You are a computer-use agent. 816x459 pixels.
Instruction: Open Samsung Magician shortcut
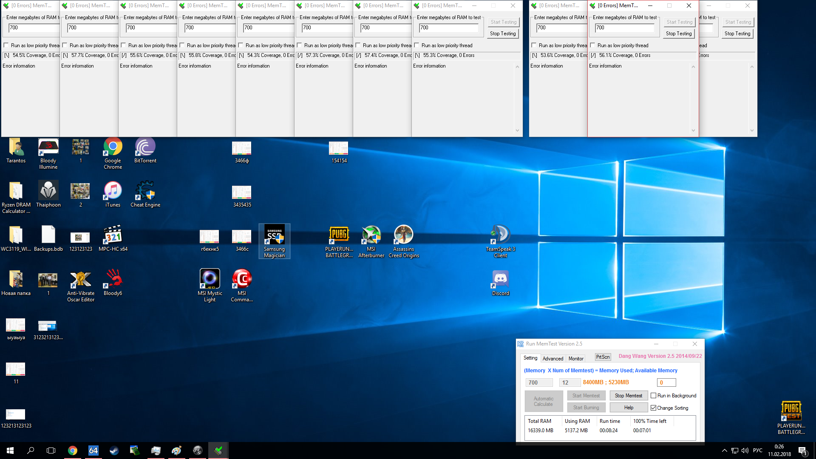point(274,235)
